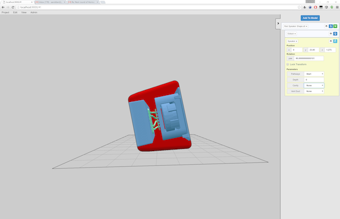Toggle visibility of Edison component
This screenshot has width=340, height=219.
pyautogui.click(x=331, y=33)
